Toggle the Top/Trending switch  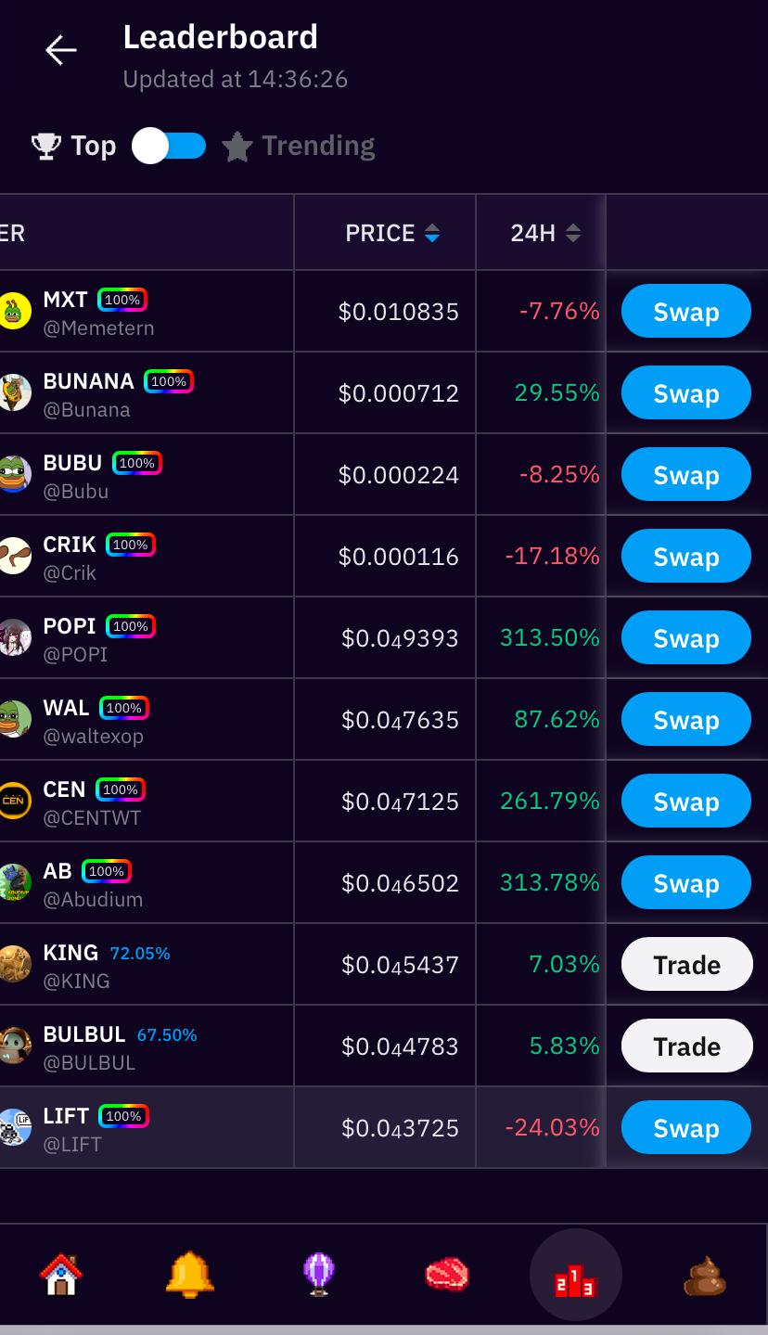(x=169, y=147)
